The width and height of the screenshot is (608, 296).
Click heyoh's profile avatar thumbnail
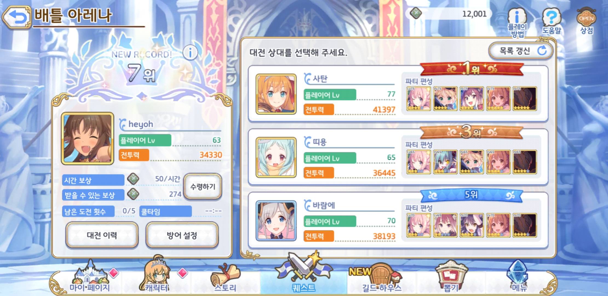pyautogui.click(x=88, y=138)
